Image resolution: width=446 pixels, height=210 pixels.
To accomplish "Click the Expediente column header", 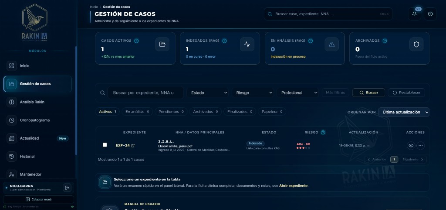I will 134,133.
